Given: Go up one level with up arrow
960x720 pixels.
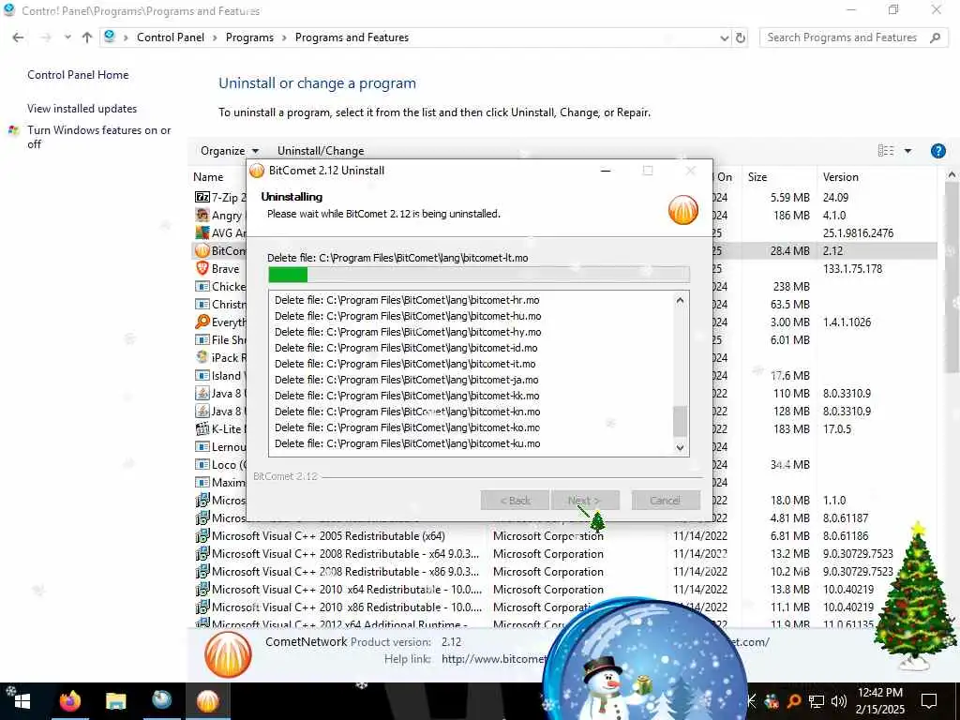Looking at the screenshot, I should [87, 37].
